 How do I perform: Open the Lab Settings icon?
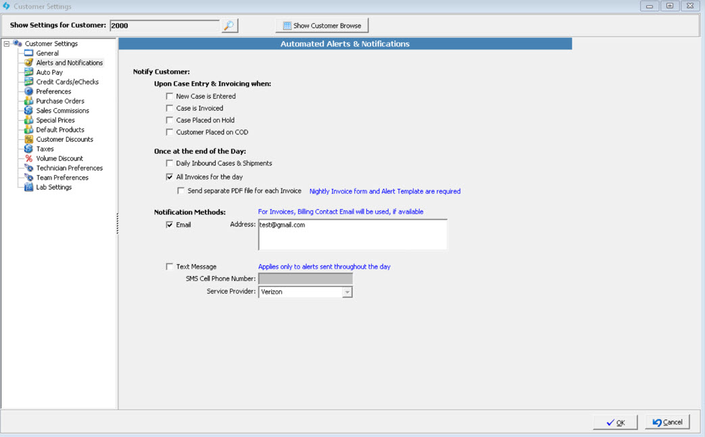pyautogui.click(x=28, y=187)
